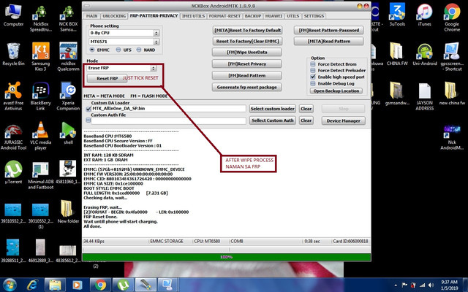This screenshot has height=292, width=468.
Task: Open Chrome from the taskbar
Action: click(x=100, y=285)
